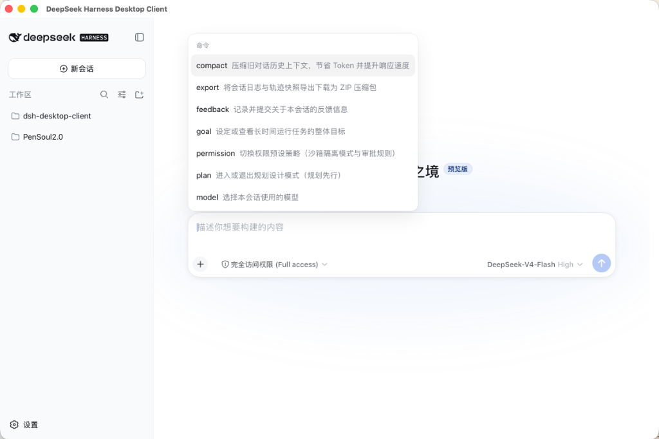
Task: Open the dsh-desktop-client workspace
Action: (77, 116)
